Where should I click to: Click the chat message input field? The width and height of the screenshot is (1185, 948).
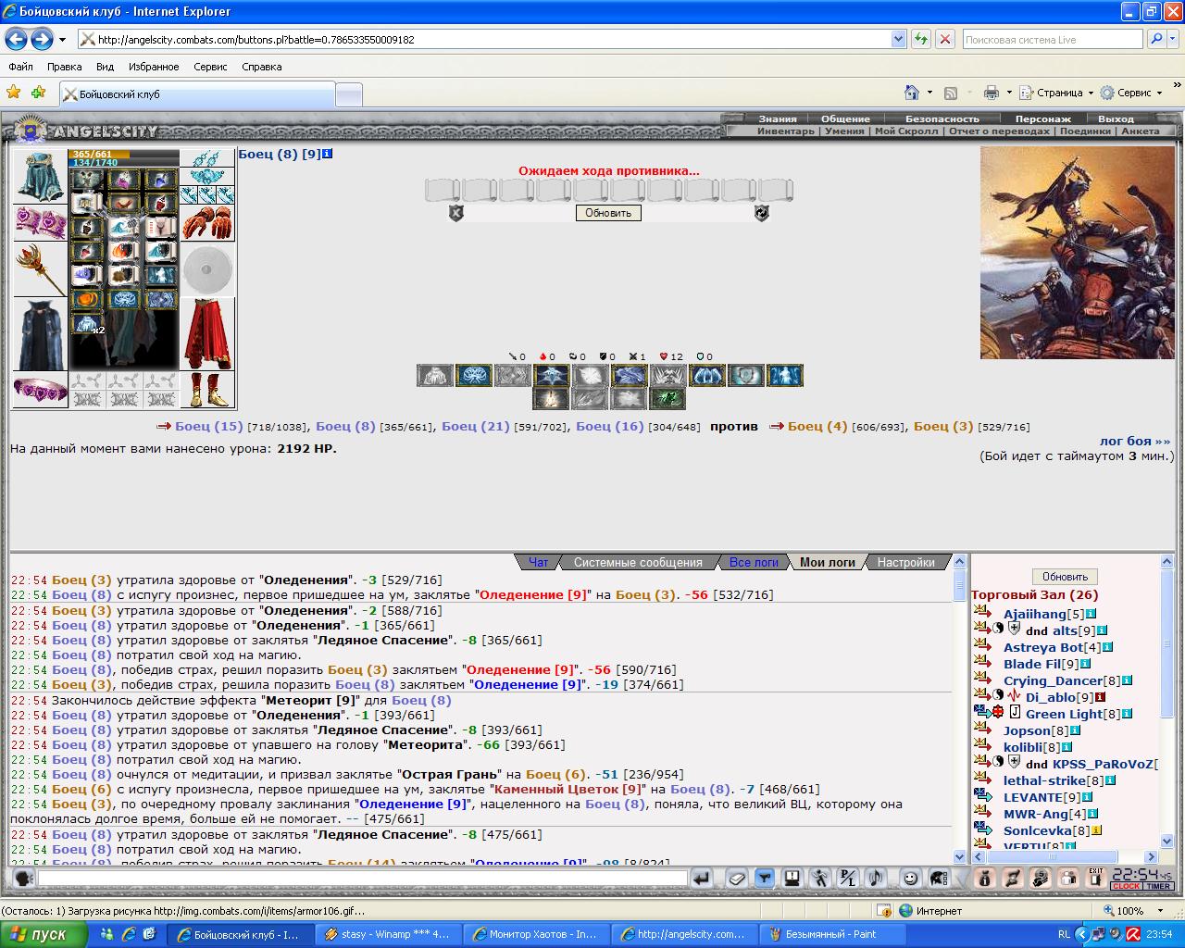362,878
